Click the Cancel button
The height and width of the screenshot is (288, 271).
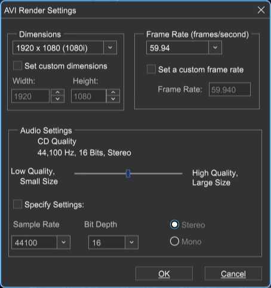[233, 274]
